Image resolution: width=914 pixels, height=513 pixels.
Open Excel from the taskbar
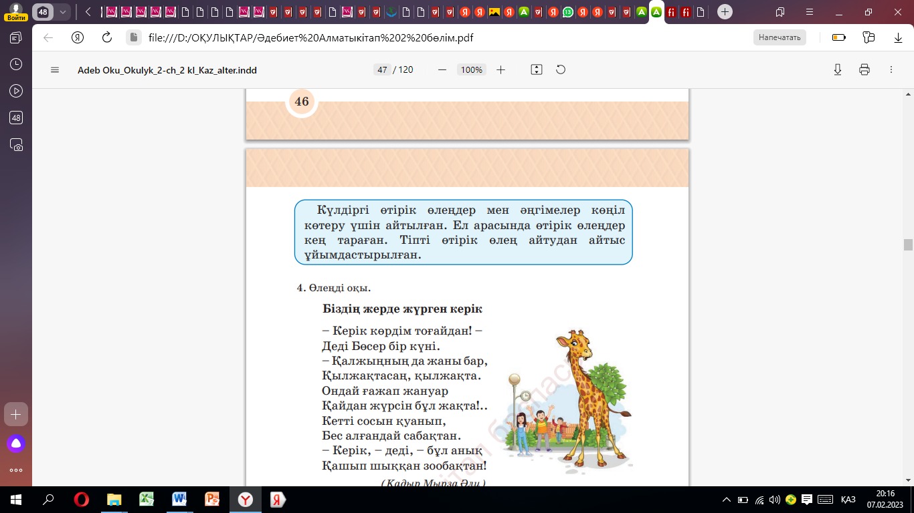[x=147, y=500]
